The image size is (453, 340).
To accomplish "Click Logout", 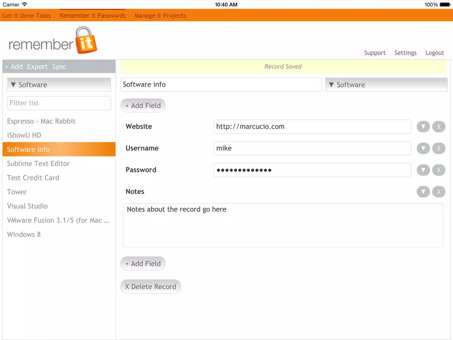I will 435,53.
